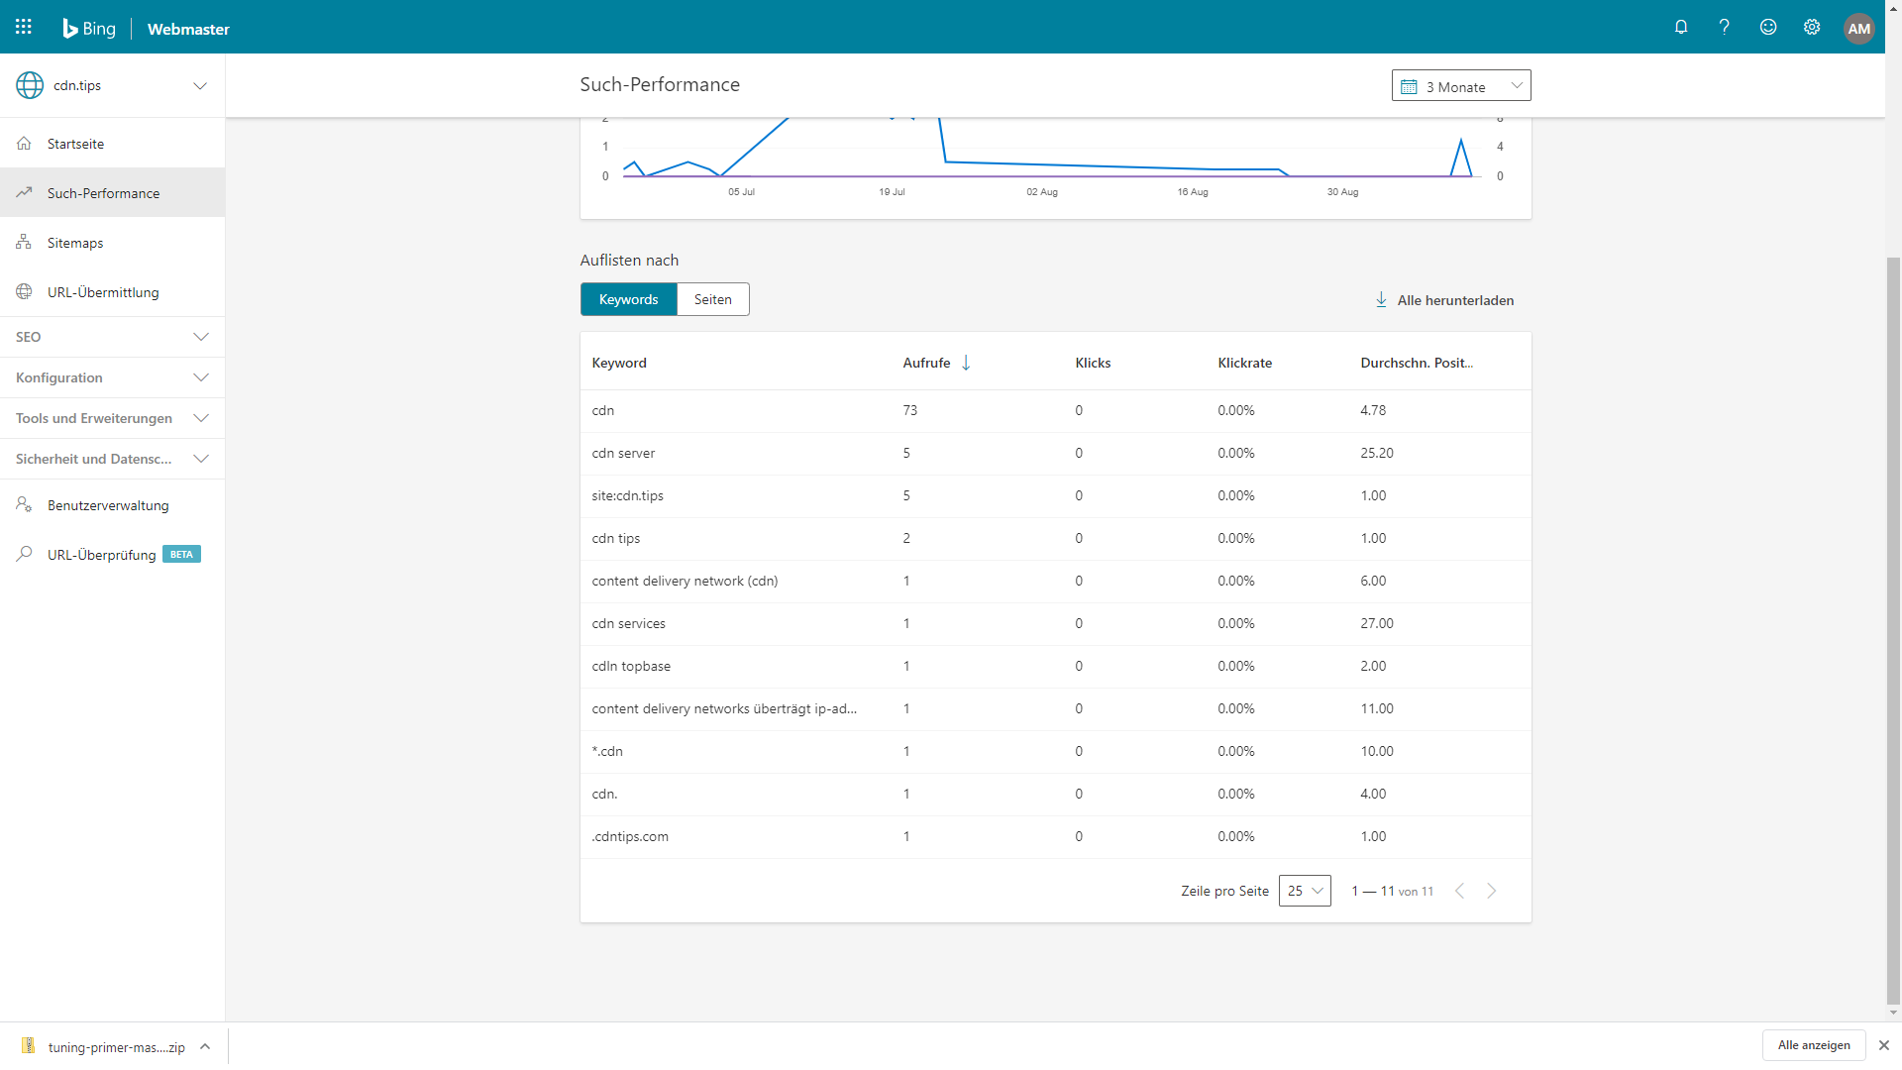Viewport: 1902px width, 1070px height.
Task: Open the settings gear icon
Action: (1812, 27)
